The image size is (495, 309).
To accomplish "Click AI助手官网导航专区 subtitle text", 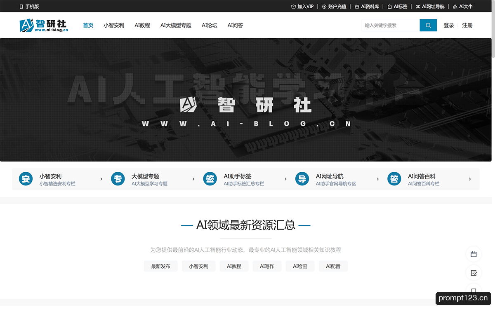I will [336, 184].
